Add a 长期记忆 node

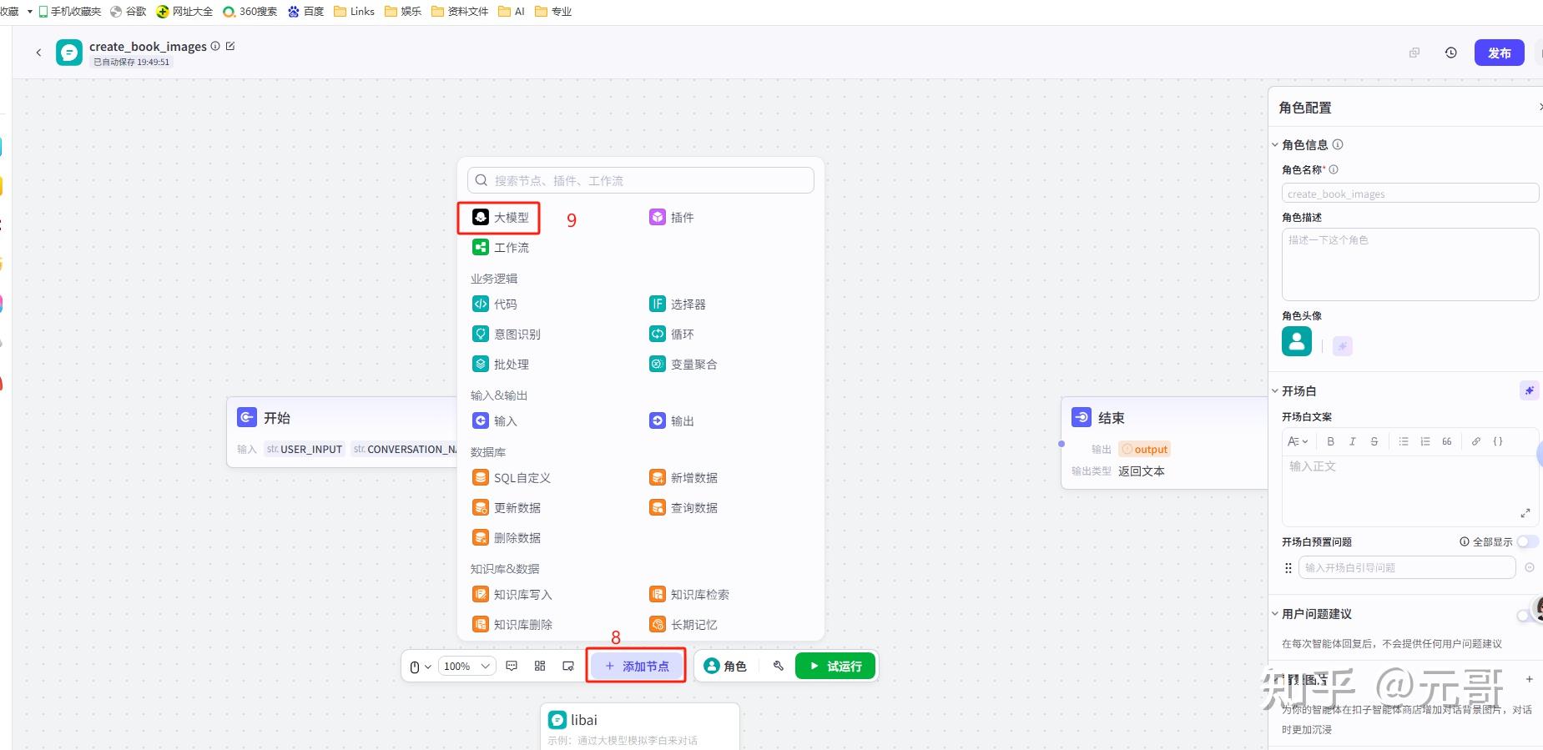[x=683, y=625]
